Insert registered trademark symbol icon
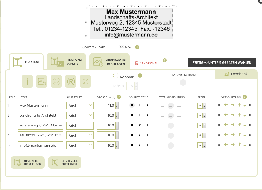 [x=71, y=81]
